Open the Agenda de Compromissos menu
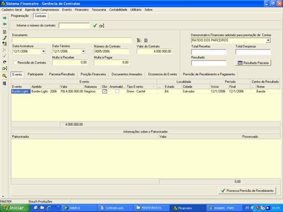The width and height of the screenshot is (283, 212). click(42, 10)
